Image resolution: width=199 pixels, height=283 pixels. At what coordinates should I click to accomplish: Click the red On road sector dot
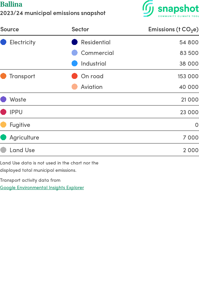pyautogui.click(x=75, y=76)
